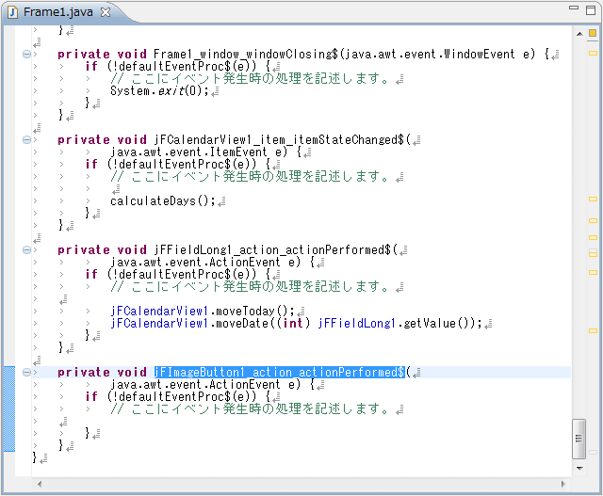This screenshot has height=496, width=603.
Task: Click the calculateDays(); statement
Action: click(163, 200)
